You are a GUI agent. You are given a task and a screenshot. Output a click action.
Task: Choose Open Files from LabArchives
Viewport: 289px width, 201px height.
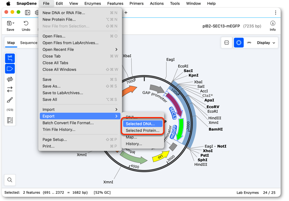tap(80, 43)
